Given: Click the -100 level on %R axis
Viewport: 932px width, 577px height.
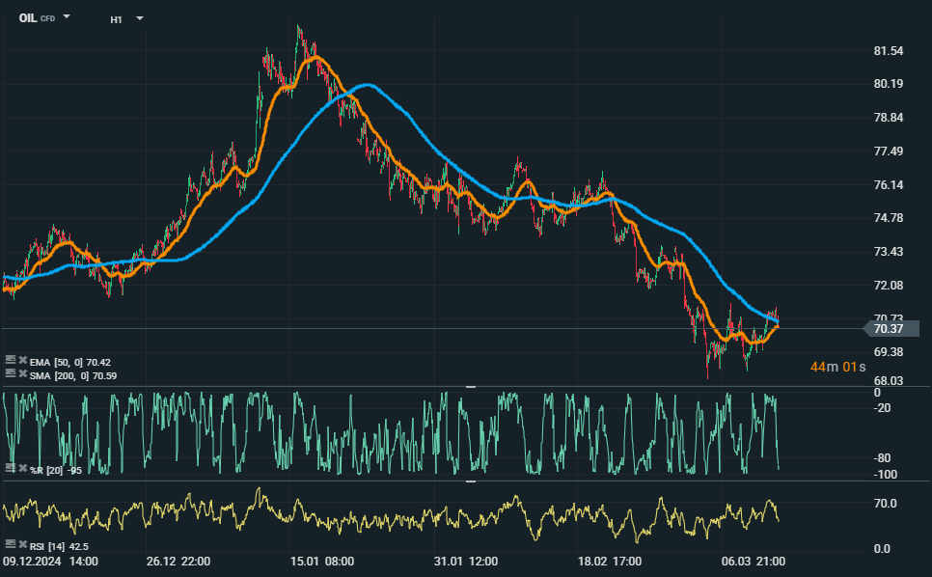Looking at the screenshot, I should coord(885,475).
